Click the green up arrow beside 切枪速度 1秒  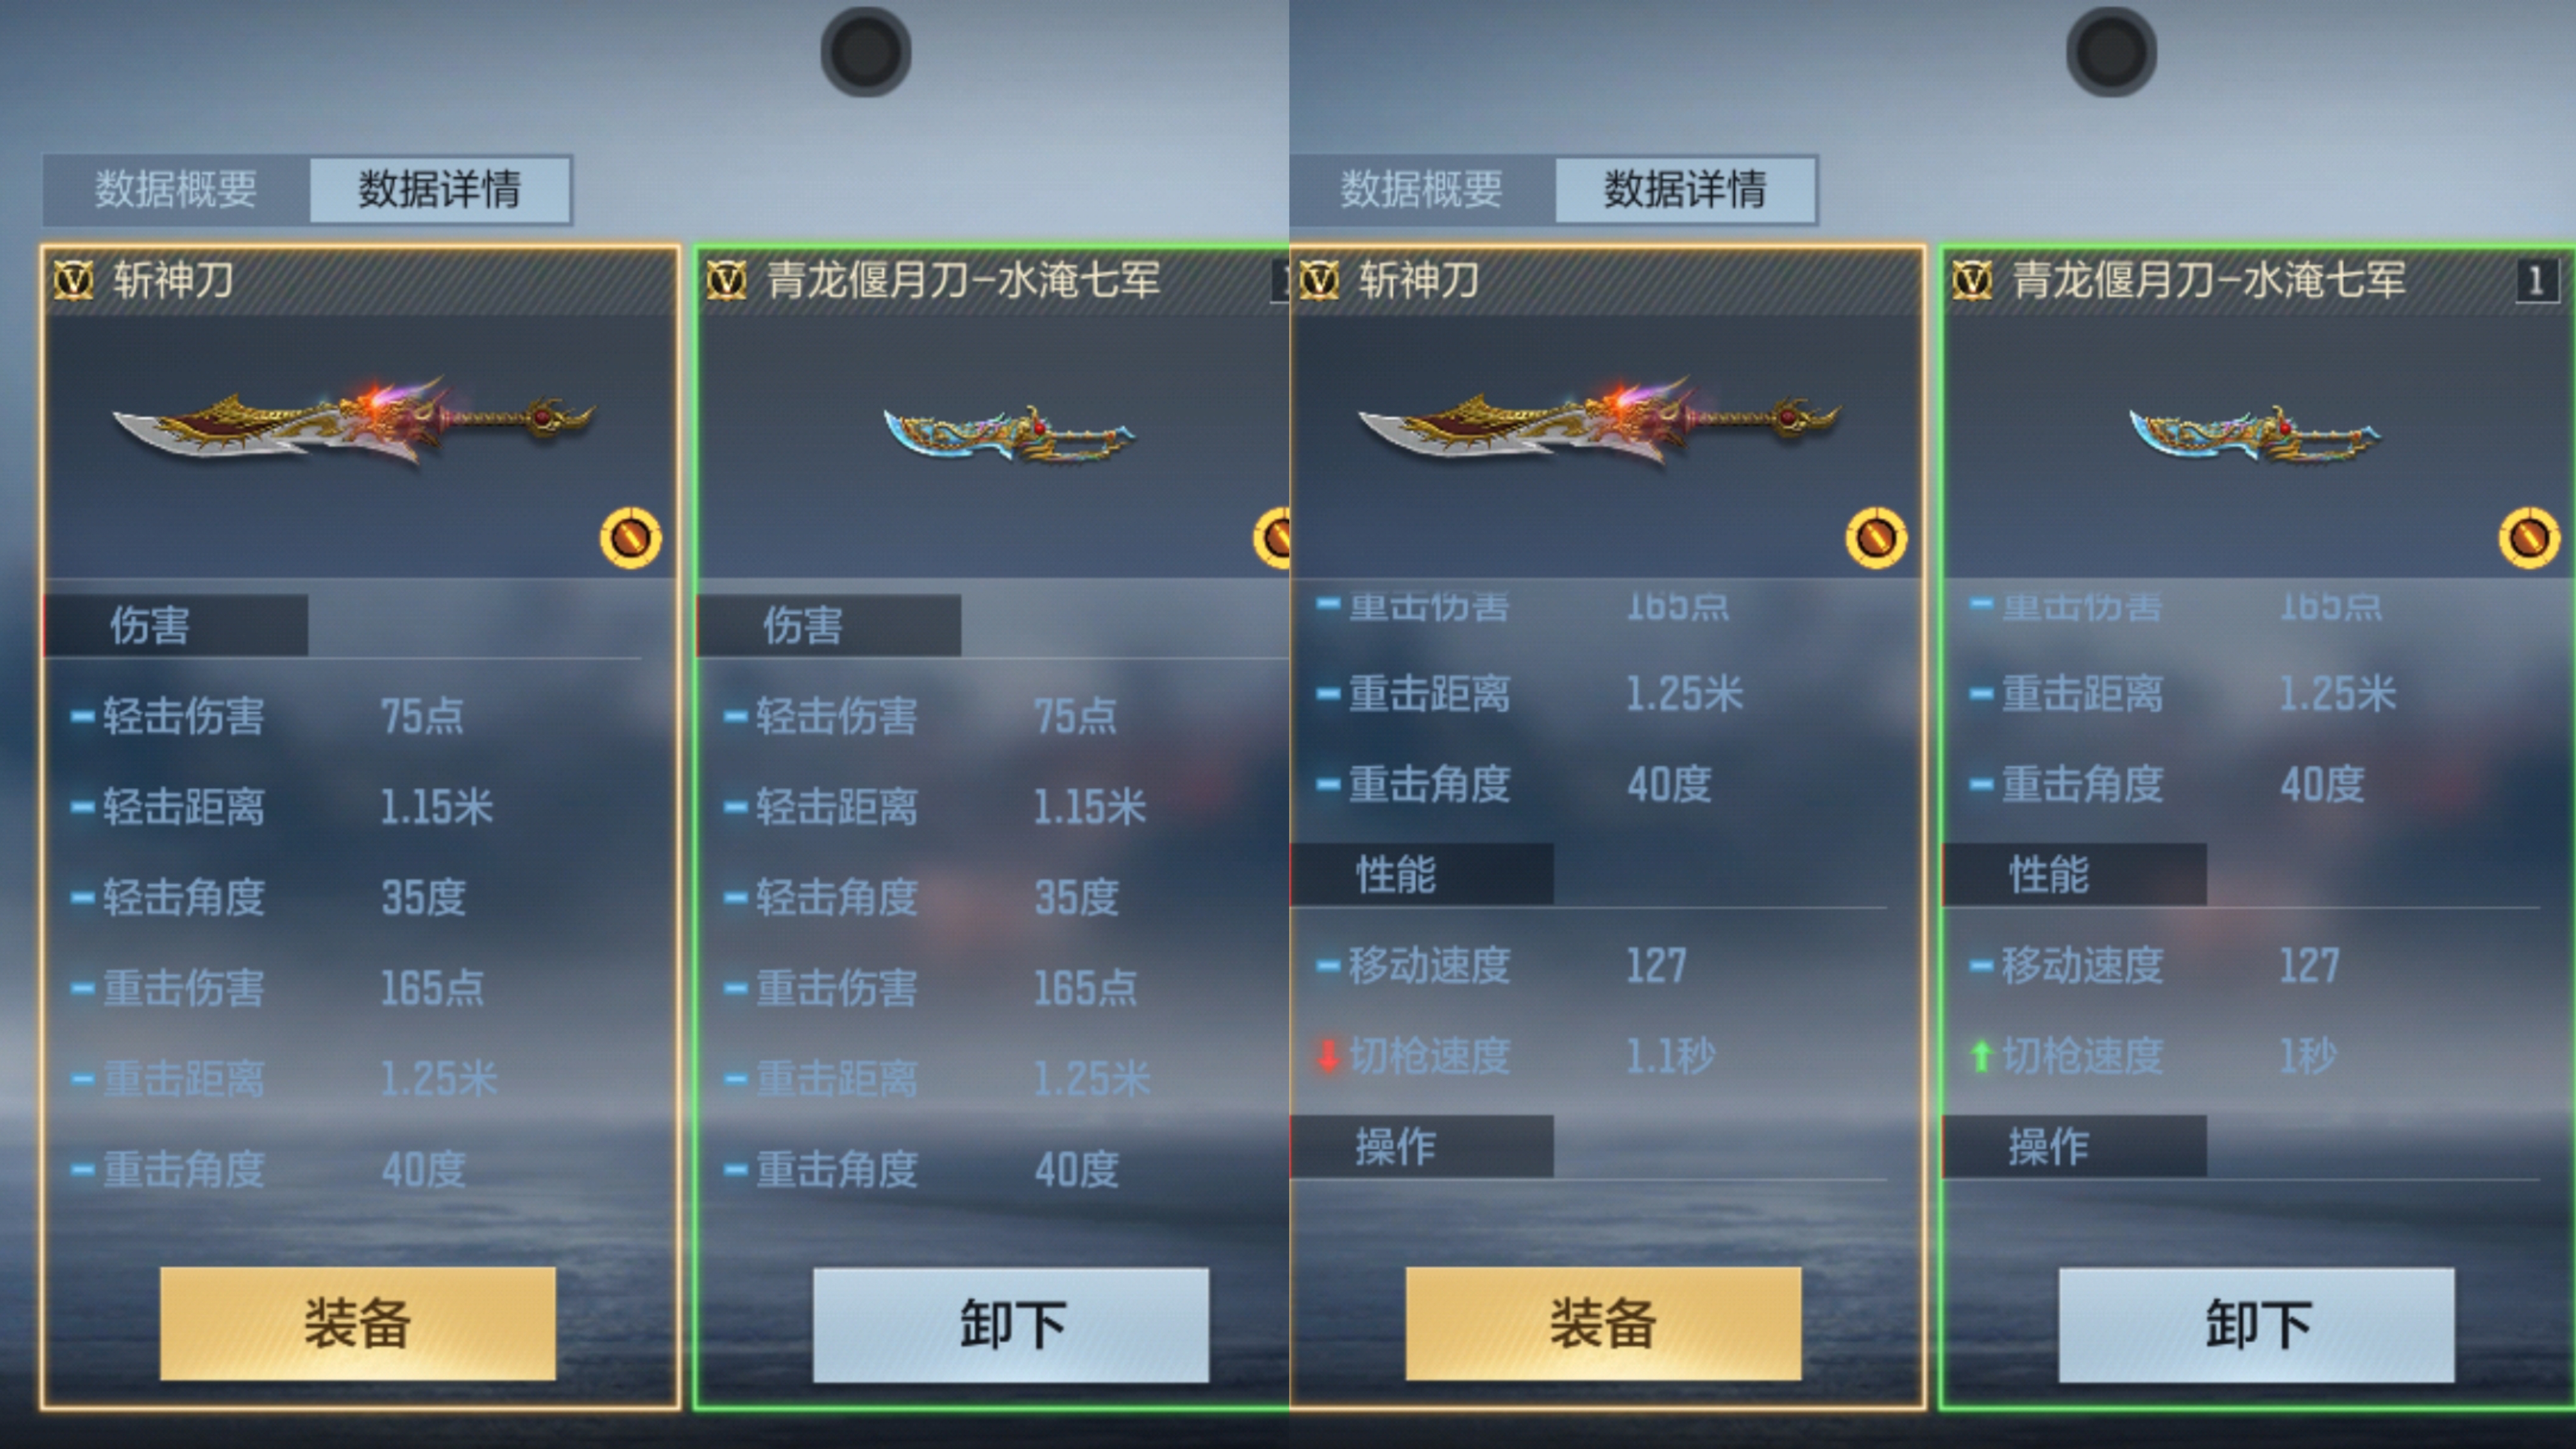point(1980,1056)
